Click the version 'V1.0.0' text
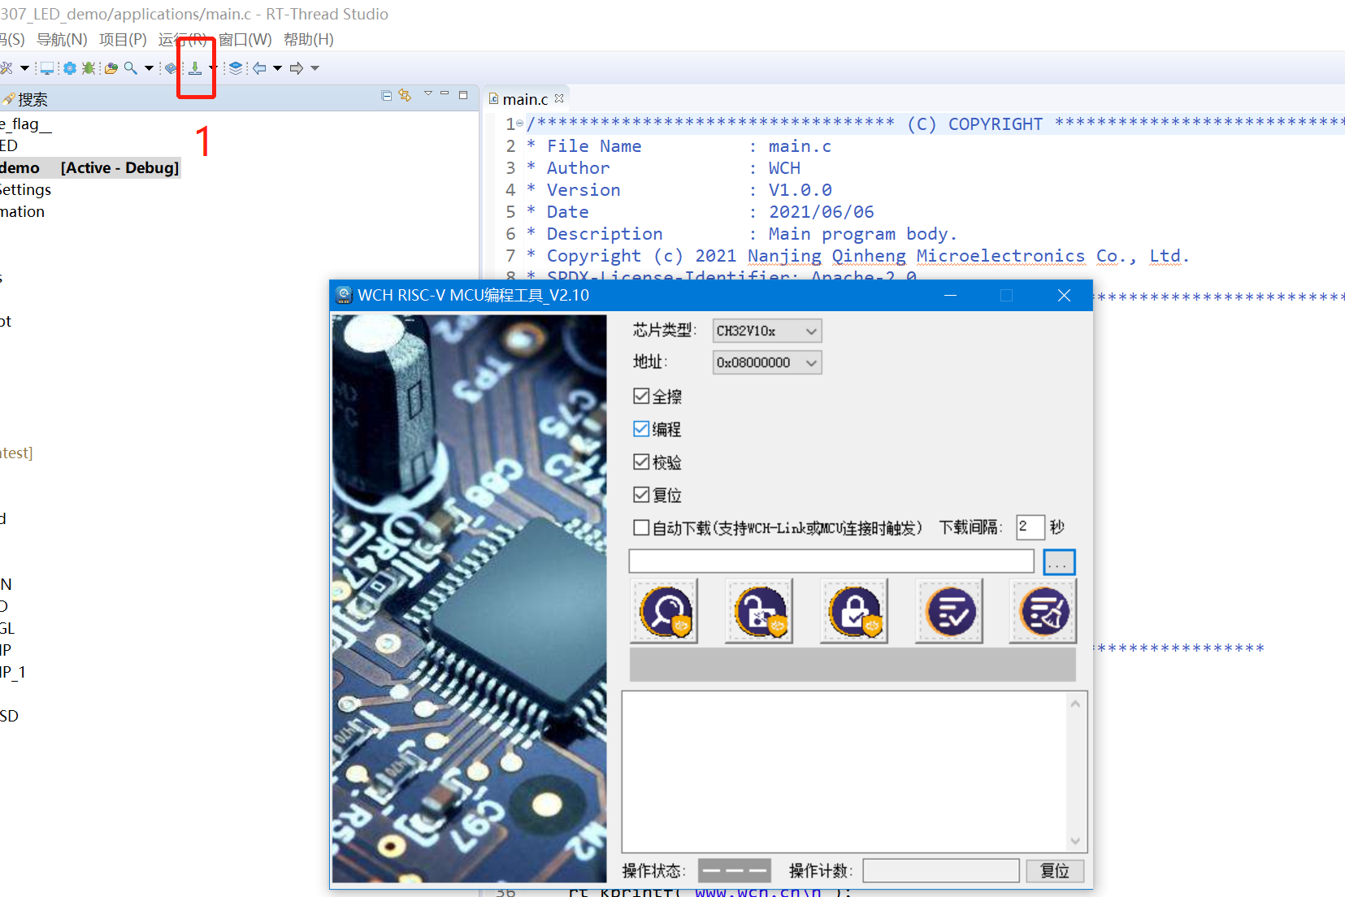 tap(800, 190)
